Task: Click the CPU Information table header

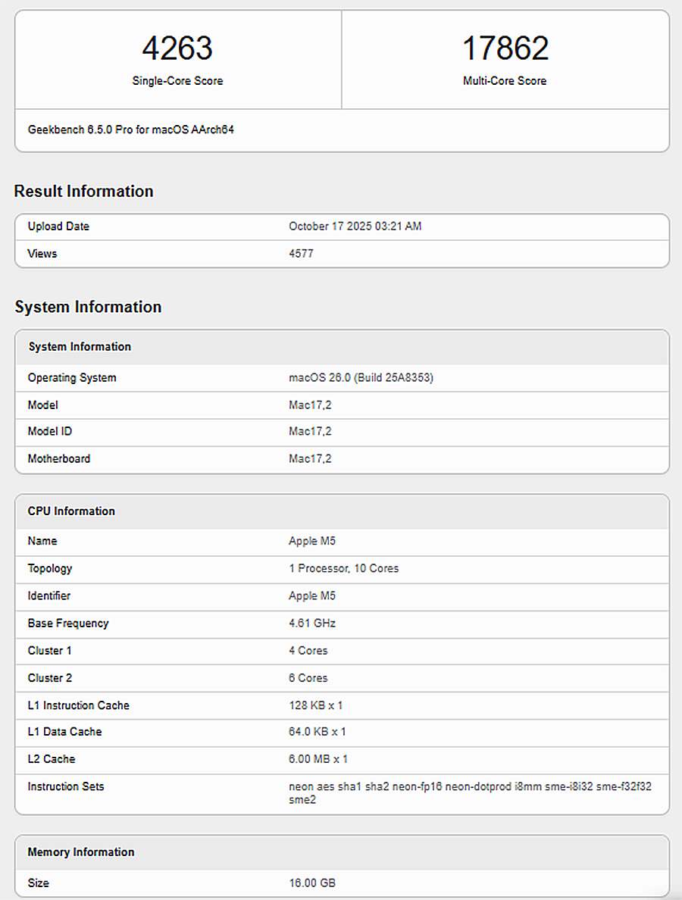Action: pos(71,511)
